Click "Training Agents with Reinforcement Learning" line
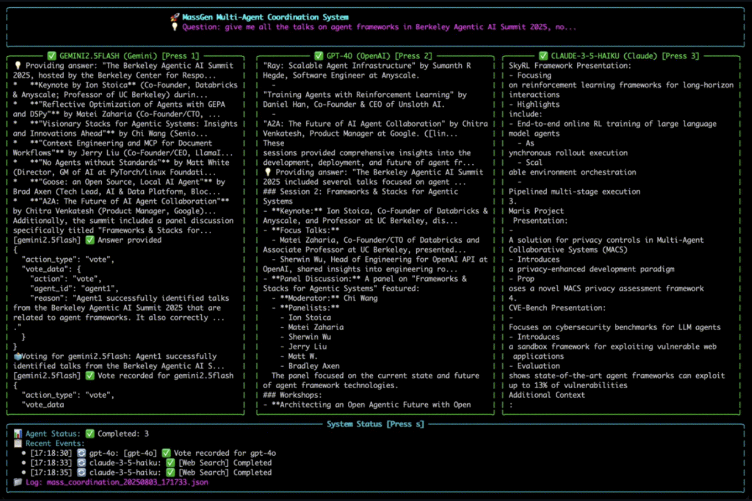This screenshot has height=501, width=752. [365, 95]
